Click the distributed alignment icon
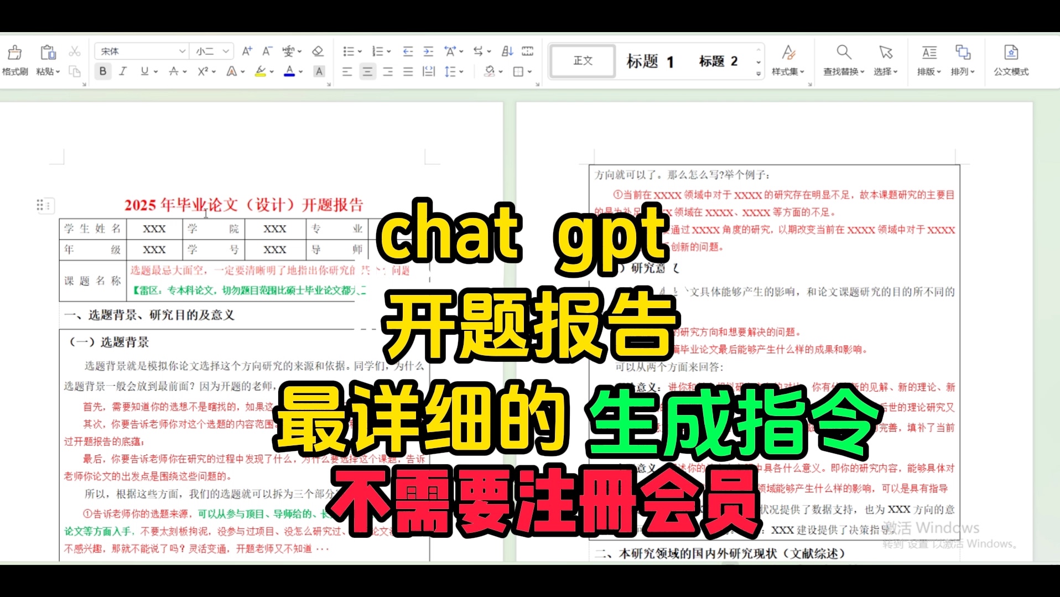Image resolution: width=1060 pixels, height=597 pixels. 429,71
